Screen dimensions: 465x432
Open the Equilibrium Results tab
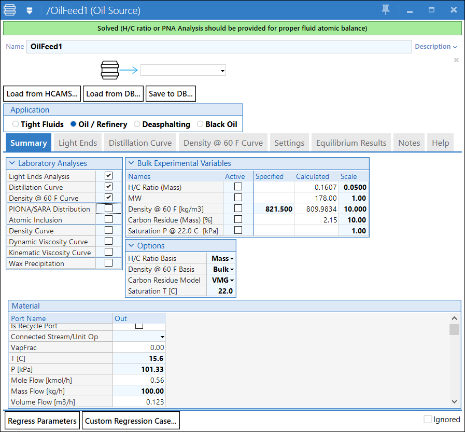351,143
